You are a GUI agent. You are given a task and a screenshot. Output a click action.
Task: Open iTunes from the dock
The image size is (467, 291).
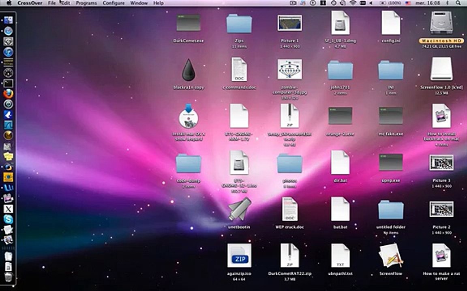click(x=9, y=52)
